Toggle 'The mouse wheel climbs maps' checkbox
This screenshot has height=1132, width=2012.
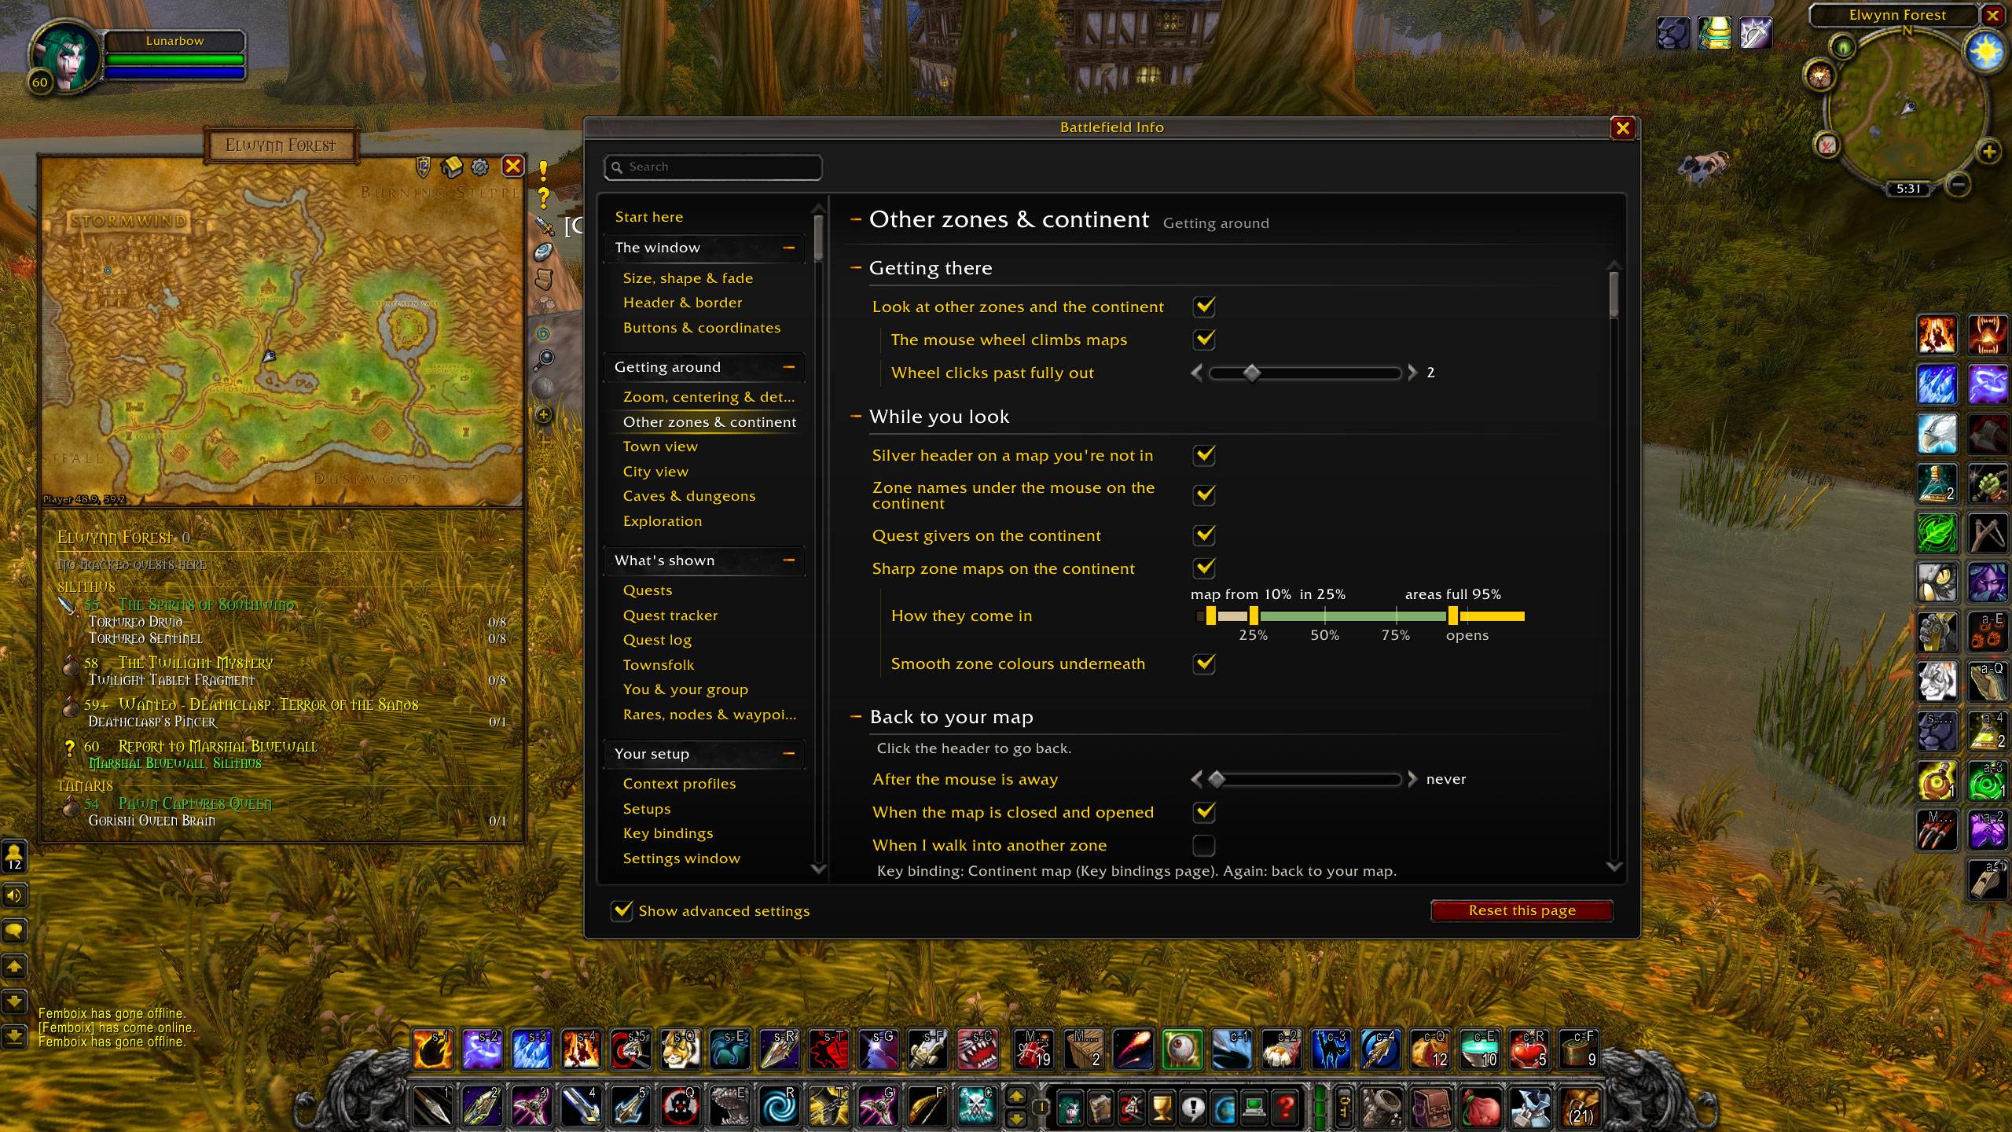click(x=1204, y=340)
